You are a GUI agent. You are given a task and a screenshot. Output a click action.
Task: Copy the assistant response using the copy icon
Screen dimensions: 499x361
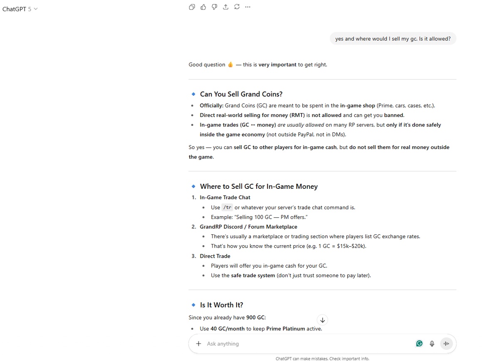[192, 7]
